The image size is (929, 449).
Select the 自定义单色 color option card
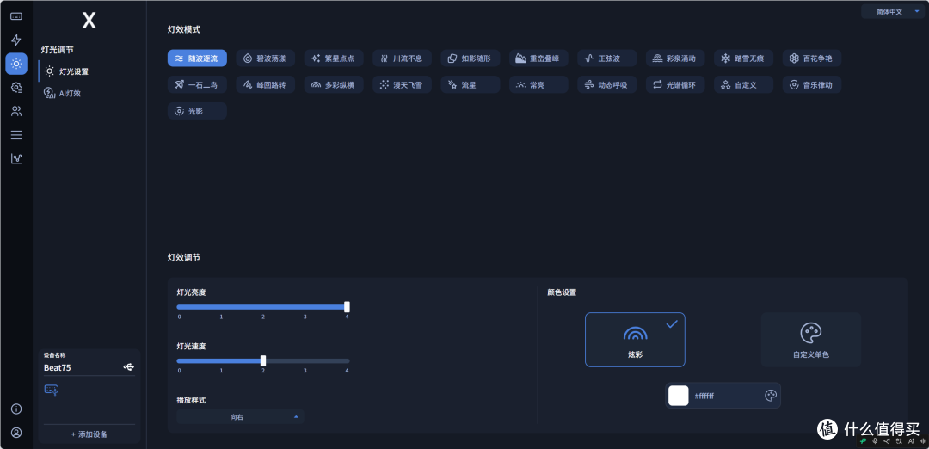811,340
